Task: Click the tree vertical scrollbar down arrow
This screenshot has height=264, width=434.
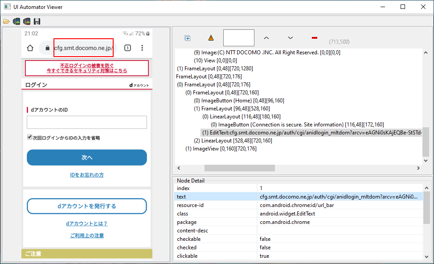Action: [426, 161]
